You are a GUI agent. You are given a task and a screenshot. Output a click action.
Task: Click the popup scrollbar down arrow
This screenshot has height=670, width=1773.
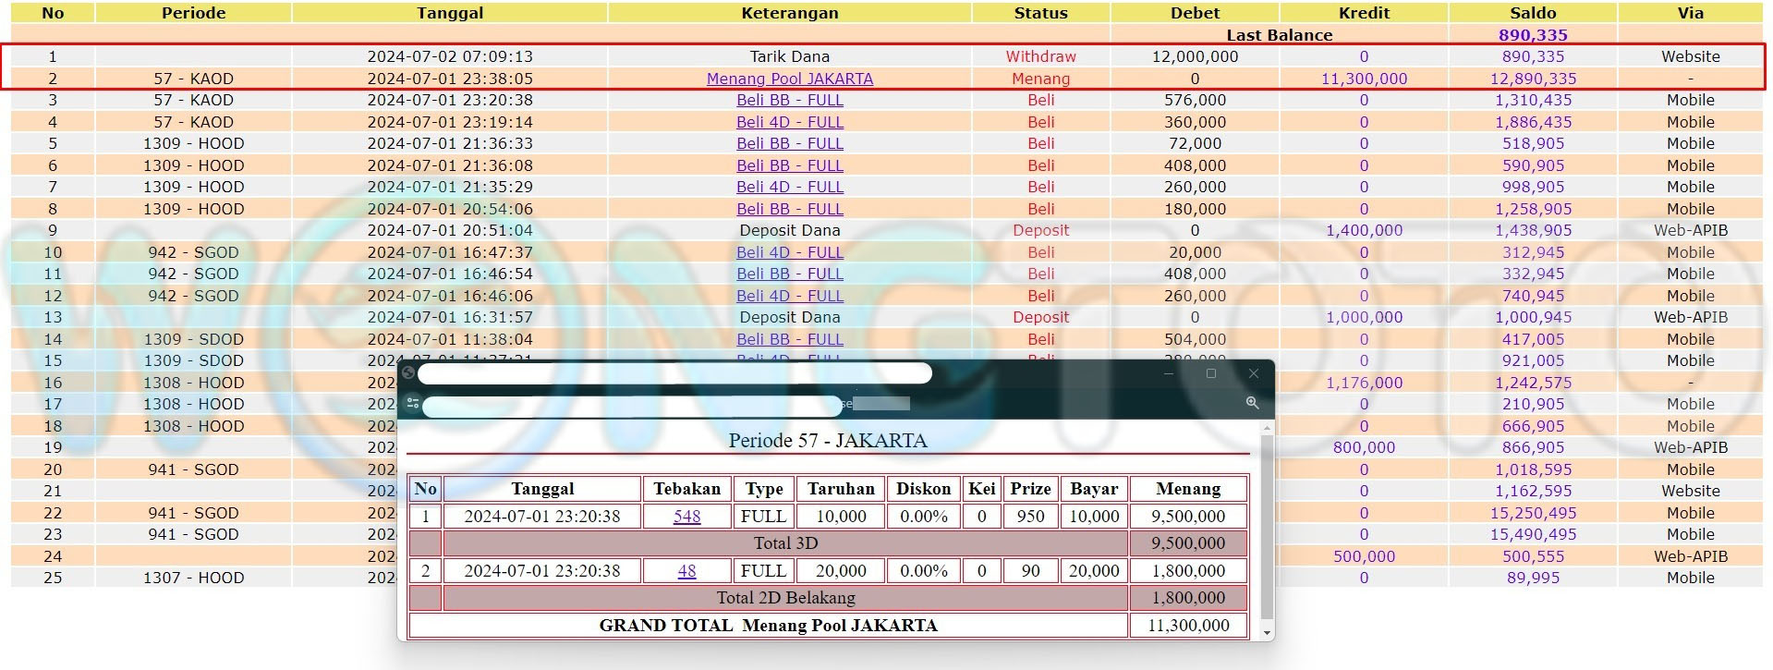[x=1267, y=633]
